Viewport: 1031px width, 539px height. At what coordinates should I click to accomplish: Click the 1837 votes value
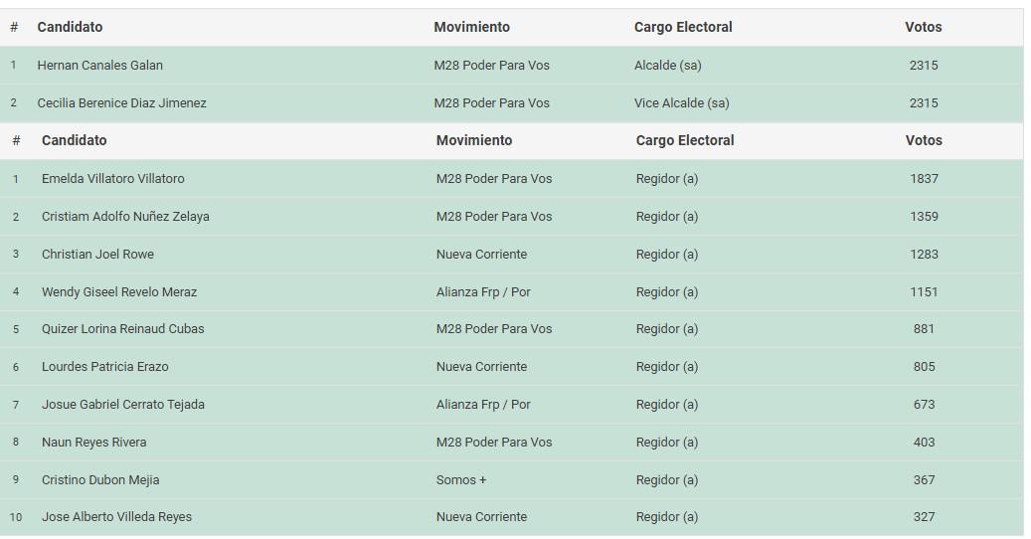[924, 179]
